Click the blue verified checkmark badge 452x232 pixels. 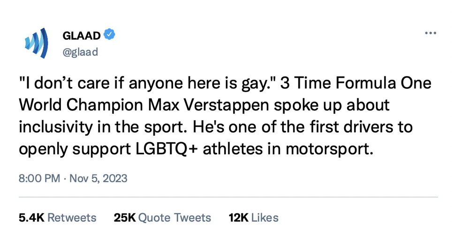pos(109,34)
